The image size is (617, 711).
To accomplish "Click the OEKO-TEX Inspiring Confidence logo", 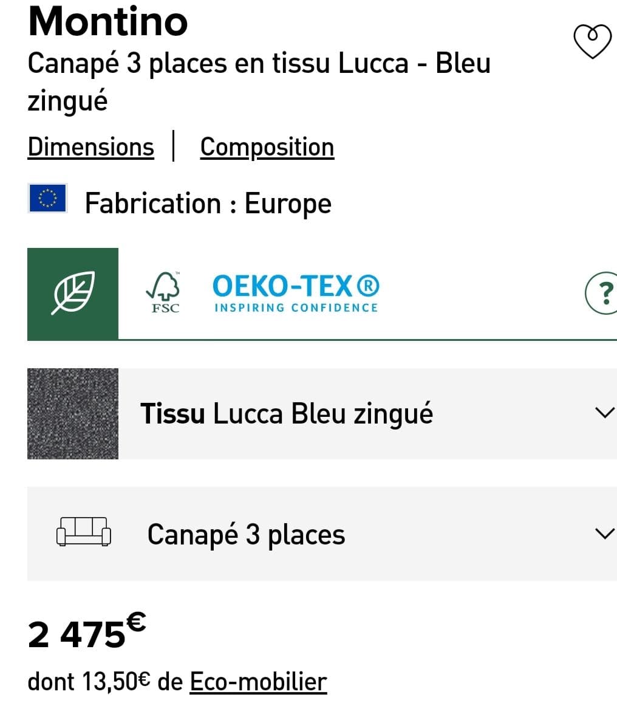I will point(296,294).
